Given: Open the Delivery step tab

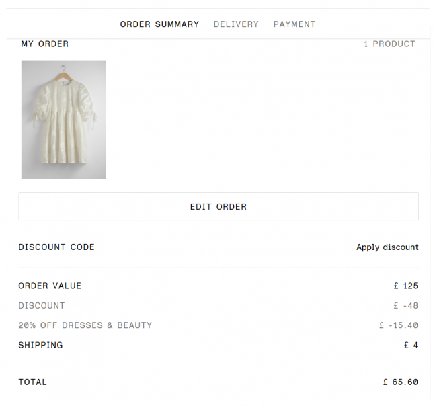Looking at the screenshot, I should tap(236, 24).
